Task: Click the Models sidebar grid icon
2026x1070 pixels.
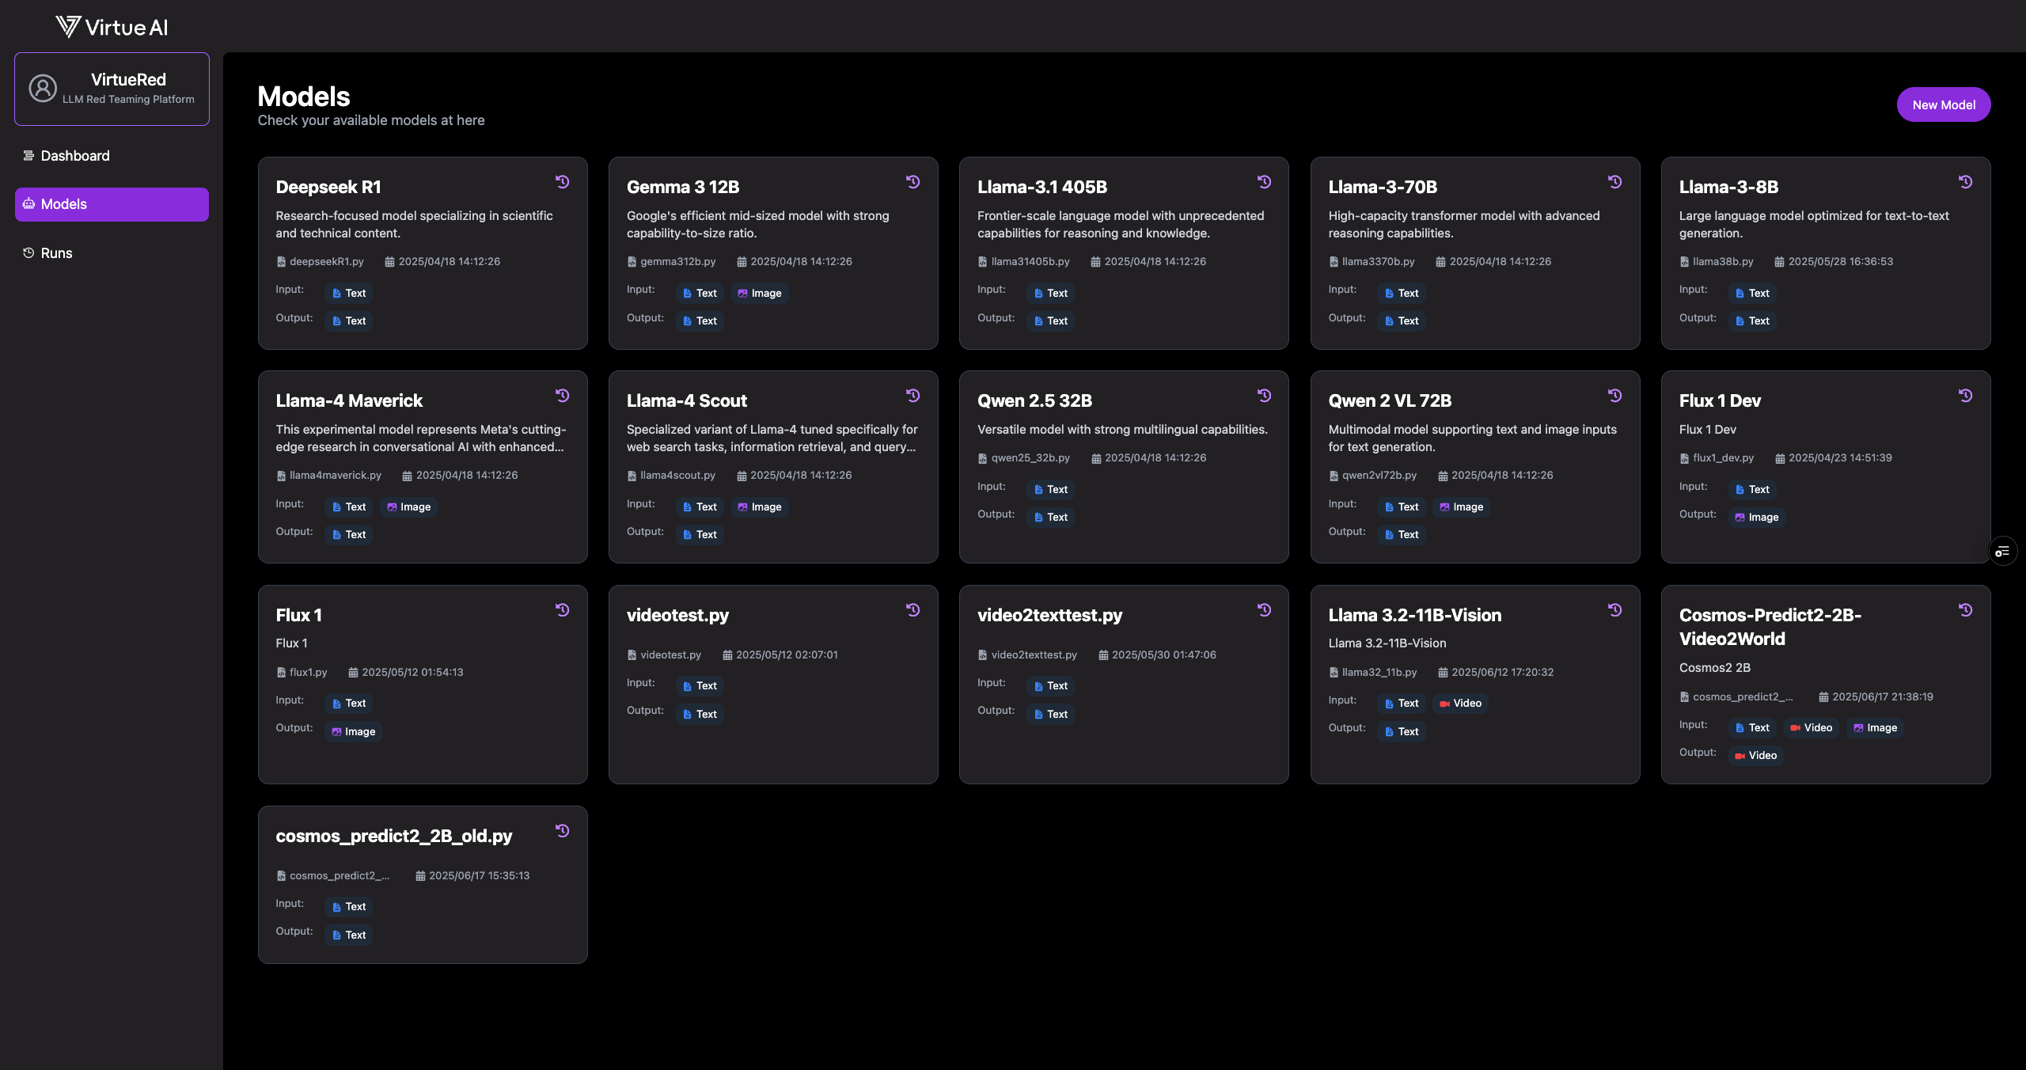Action: [28, 204]
